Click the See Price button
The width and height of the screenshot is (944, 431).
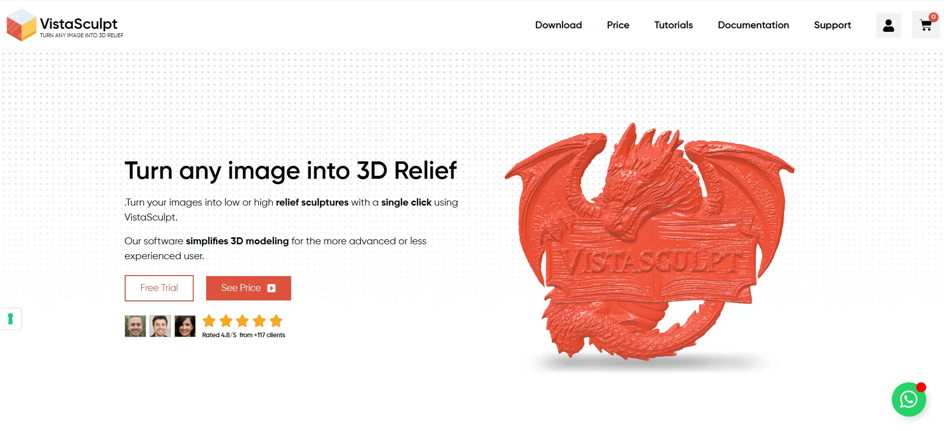248,288
